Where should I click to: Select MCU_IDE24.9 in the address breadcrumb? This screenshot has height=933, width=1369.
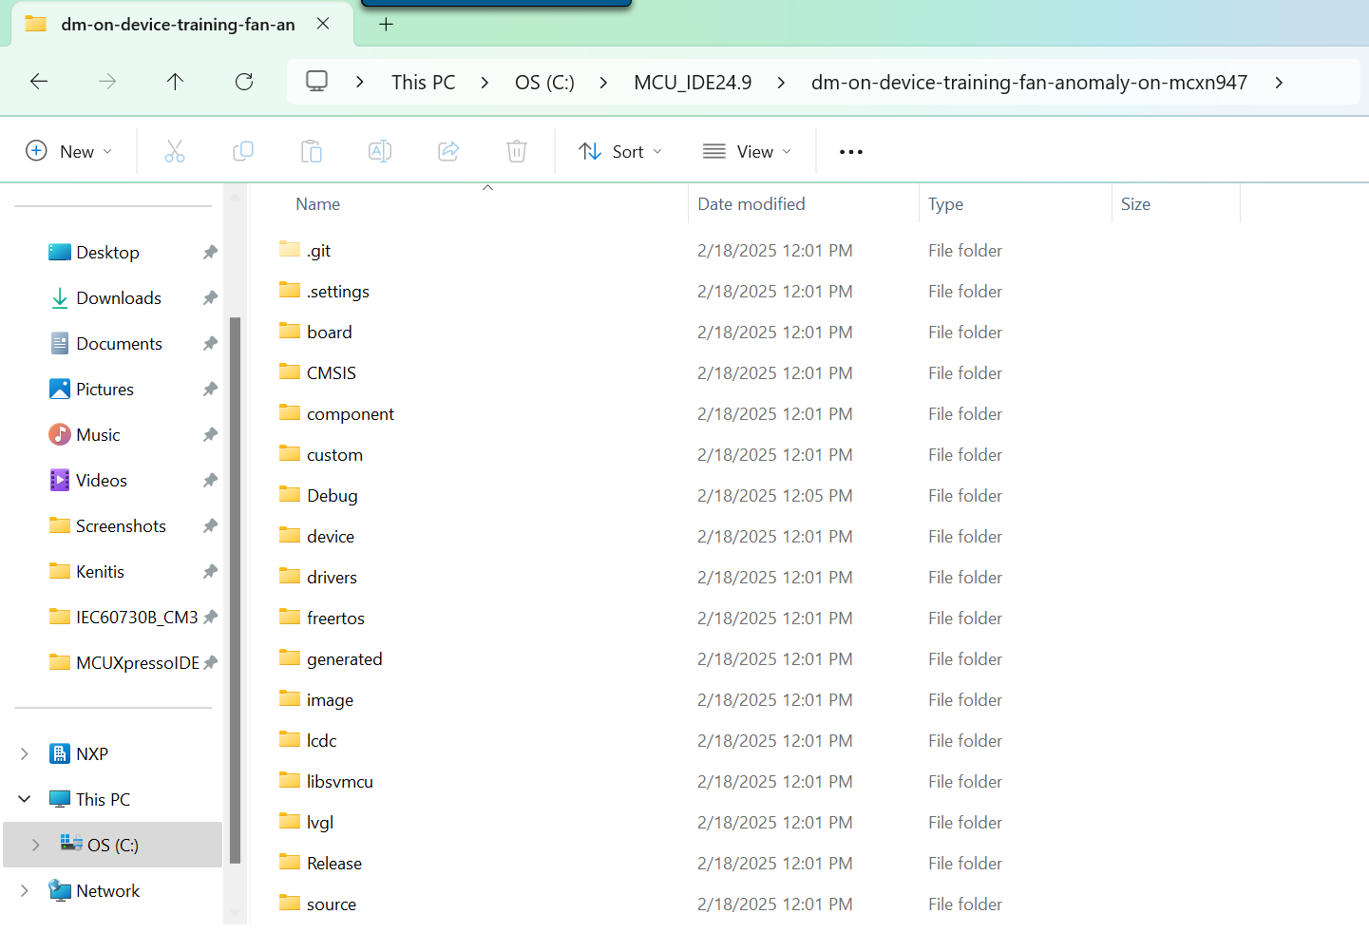click(x=693, y=83)
